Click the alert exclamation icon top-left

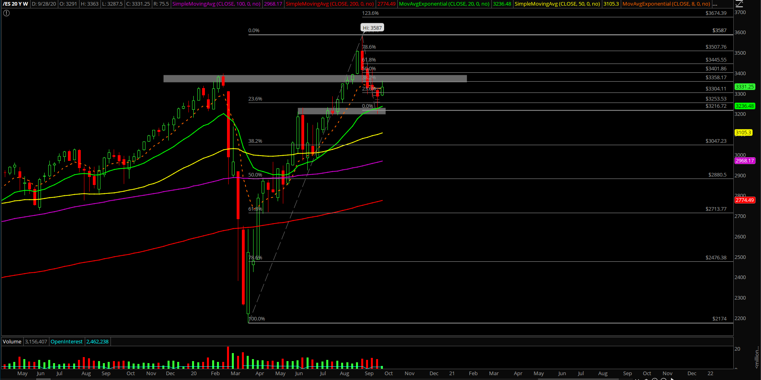pos(6,13)
